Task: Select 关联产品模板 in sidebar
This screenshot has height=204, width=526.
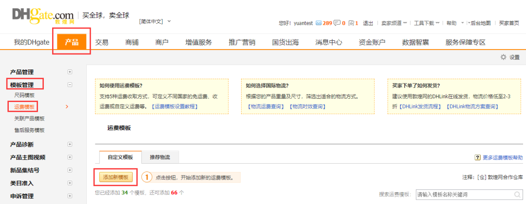Action: point(30,119)
